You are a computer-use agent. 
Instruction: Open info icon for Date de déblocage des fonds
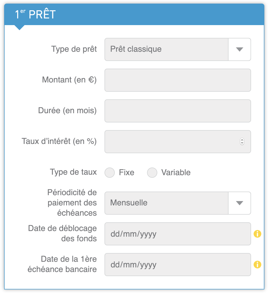(257, 234)
